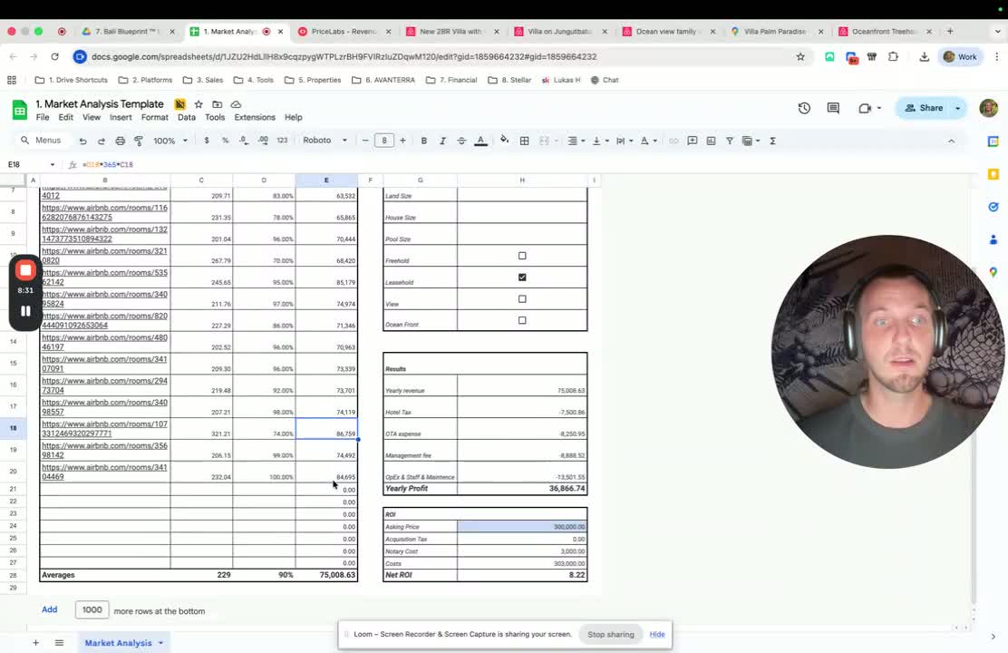This screenshot has height=653, width=1008.
Task: Open the Roboto font dropdown
Action: (325, 141)
